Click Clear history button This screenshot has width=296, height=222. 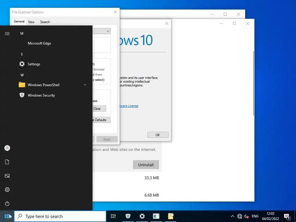click(99, 109)
